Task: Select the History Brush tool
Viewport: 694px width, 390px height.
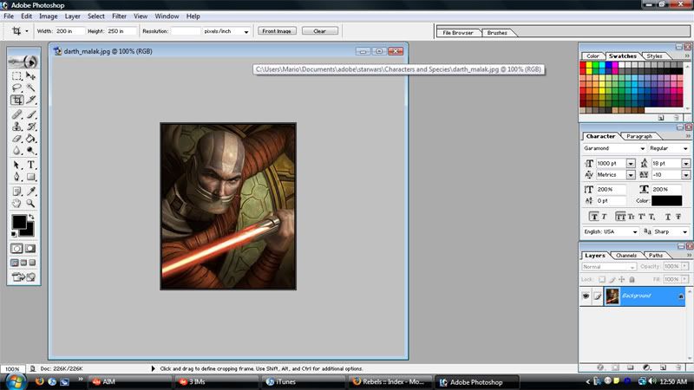Action: click(x=30, y=127)
